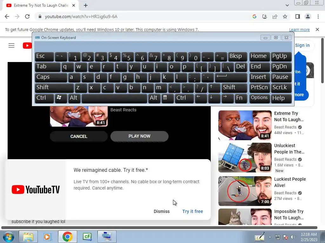
Task: Open the Learn more link
Action: [x=299, y=29]
